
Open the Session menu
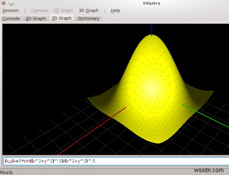(x=10, y=10)
